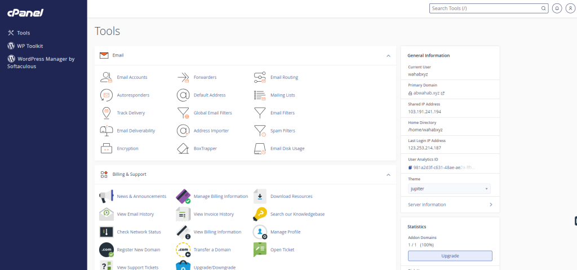Focus the Search Tools input field

pos(485,8)
